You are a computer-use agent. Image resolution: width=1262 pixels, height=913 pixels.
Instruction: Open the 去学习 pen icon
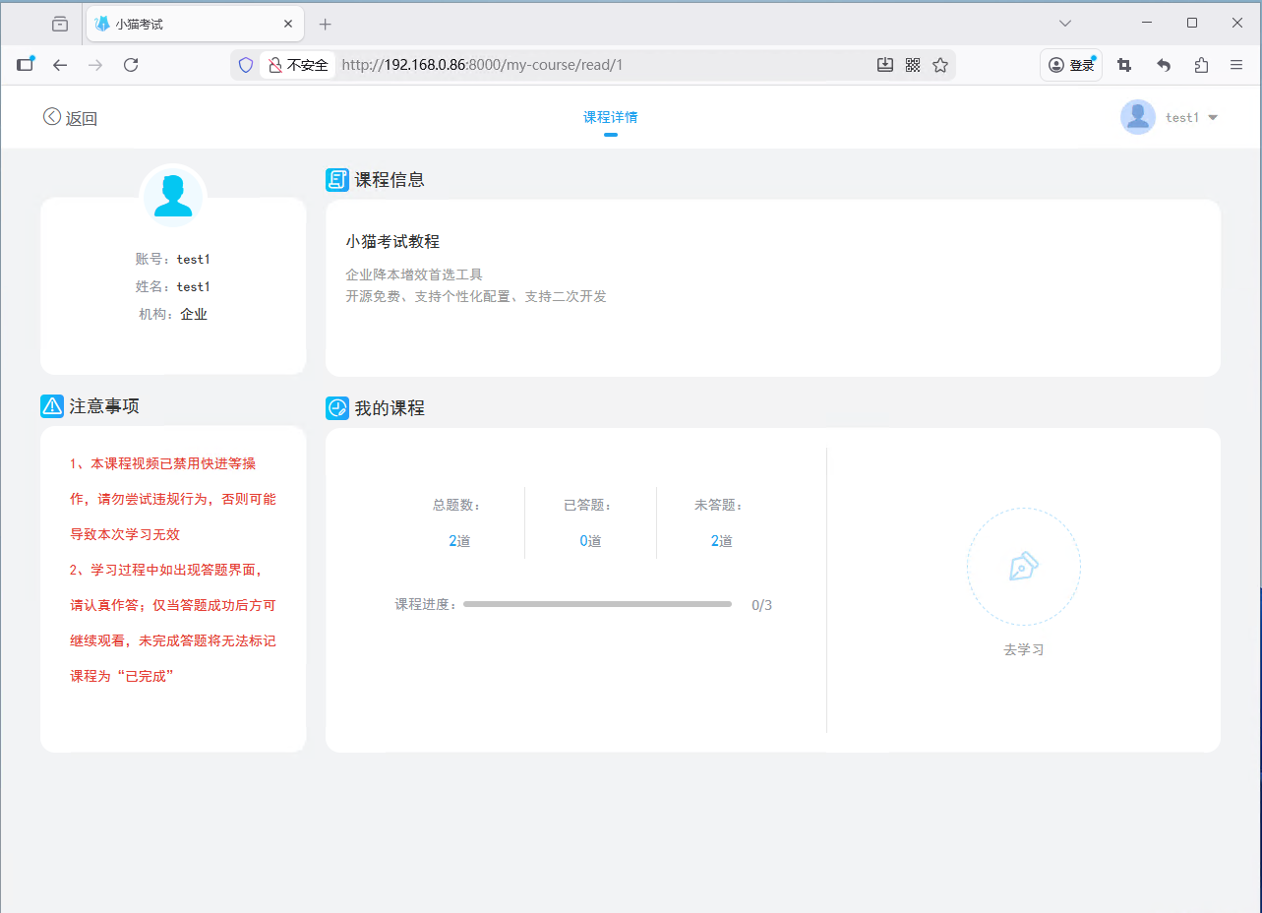(1024, 567)
